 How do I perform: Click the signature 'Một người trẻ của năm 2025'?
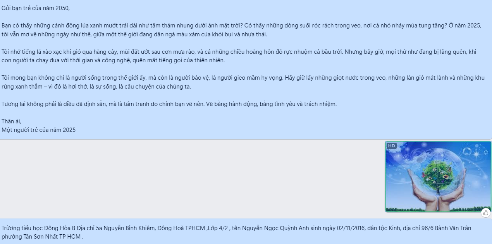[38, 130]
